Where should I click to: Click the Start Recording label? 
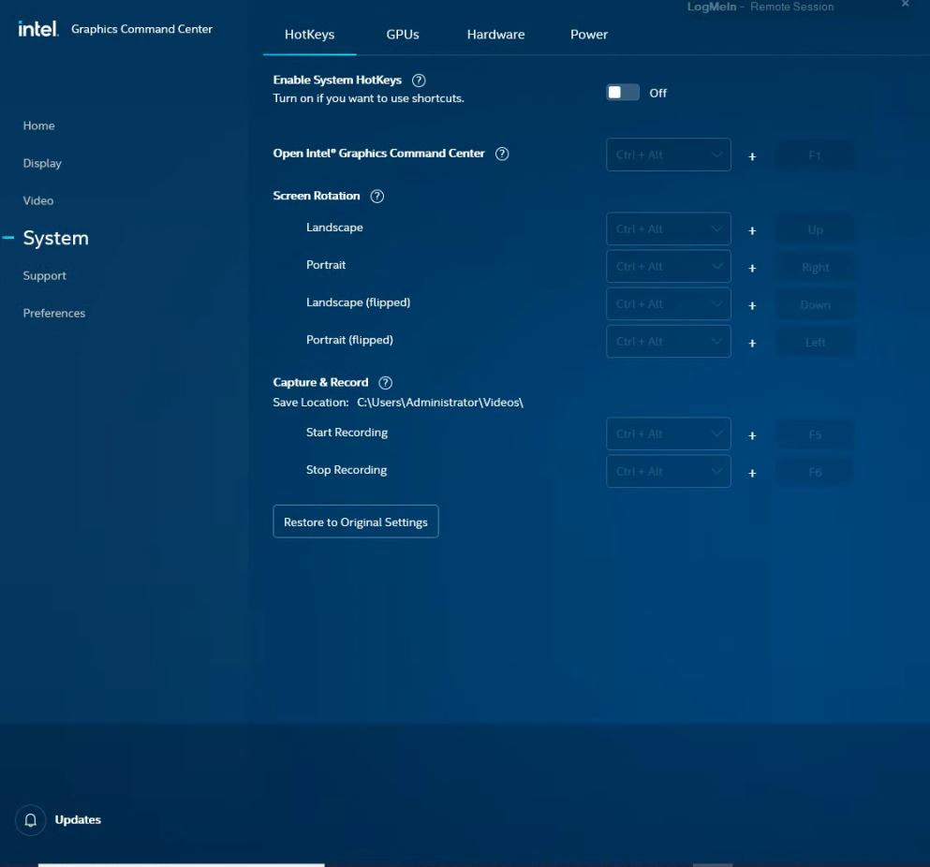point(347,433)
